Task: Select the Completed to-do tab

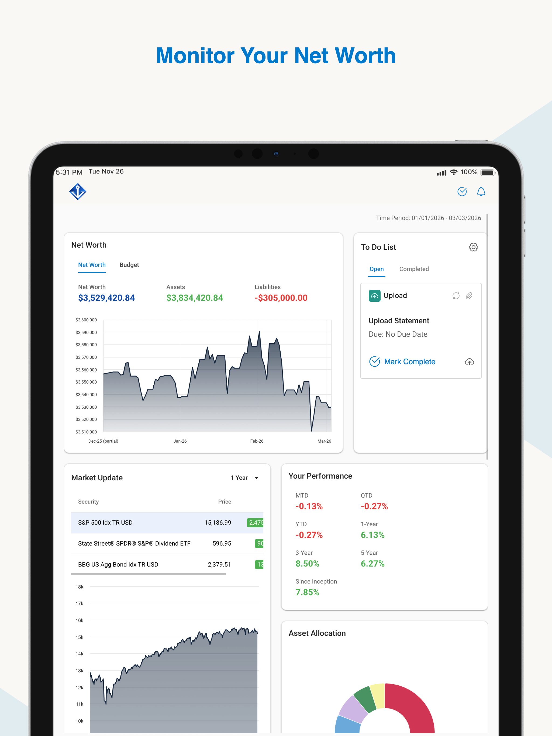Action: coord(414,269)
